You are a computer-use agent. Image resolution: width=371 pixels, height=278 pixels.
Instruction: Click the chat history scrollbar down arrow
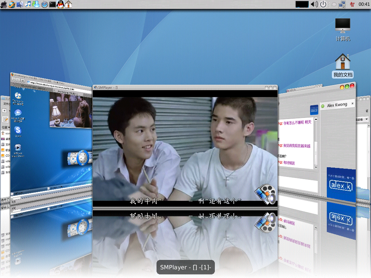316,167
